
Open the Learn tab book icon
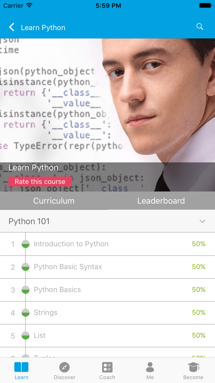[21, 367]
